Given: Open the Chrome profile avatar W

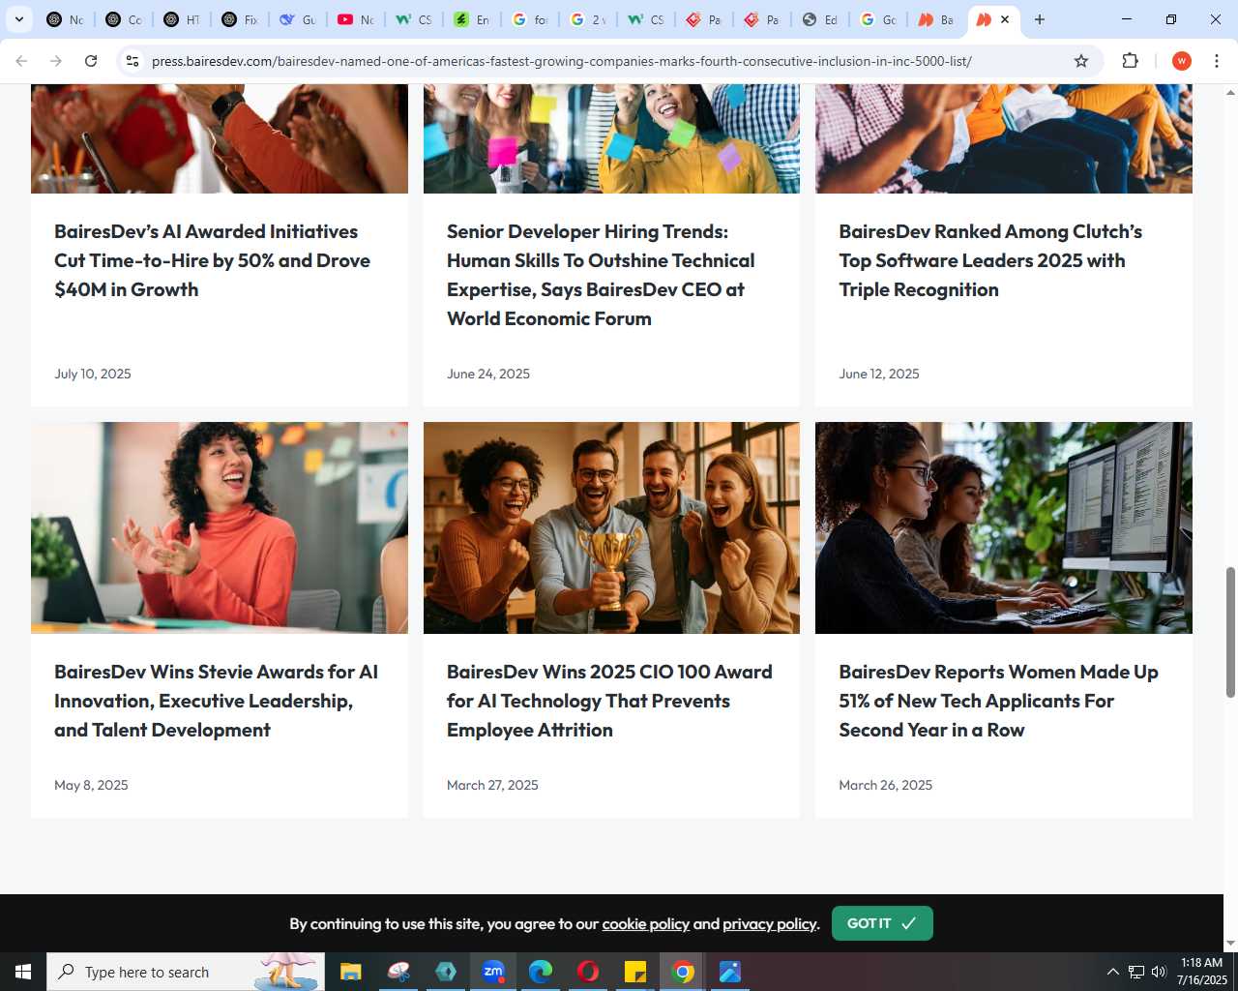Looking at the screenshot, I should [1181, 61].
